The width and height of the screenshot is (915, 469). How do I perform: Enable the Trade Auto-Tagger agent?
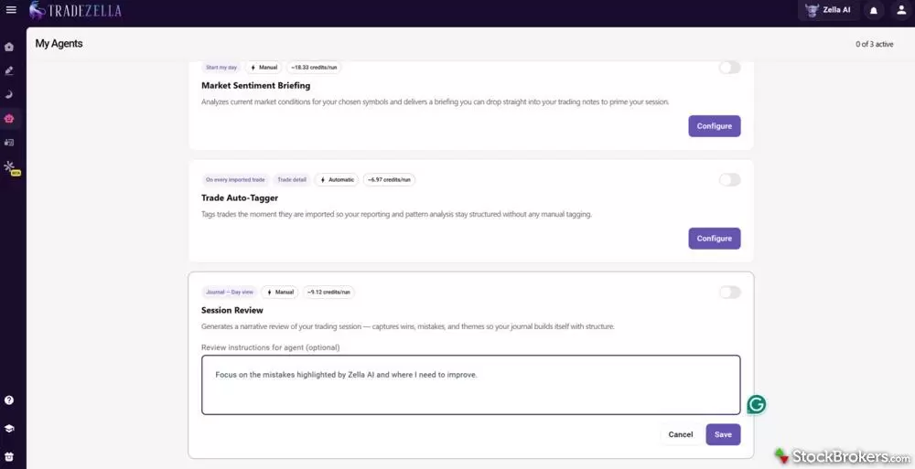tap(729, 180)
